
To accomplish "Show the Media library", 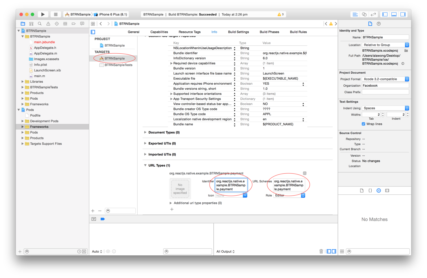I will (387, 191).
